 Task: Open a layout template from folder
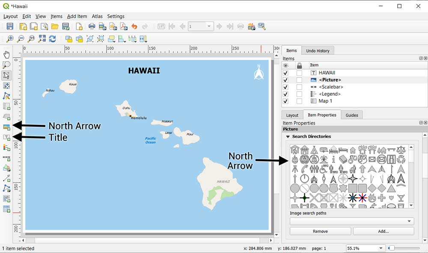[55, 26]
